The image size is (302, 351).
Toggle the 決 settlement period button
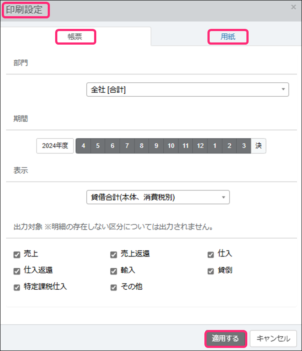point(259,146)
